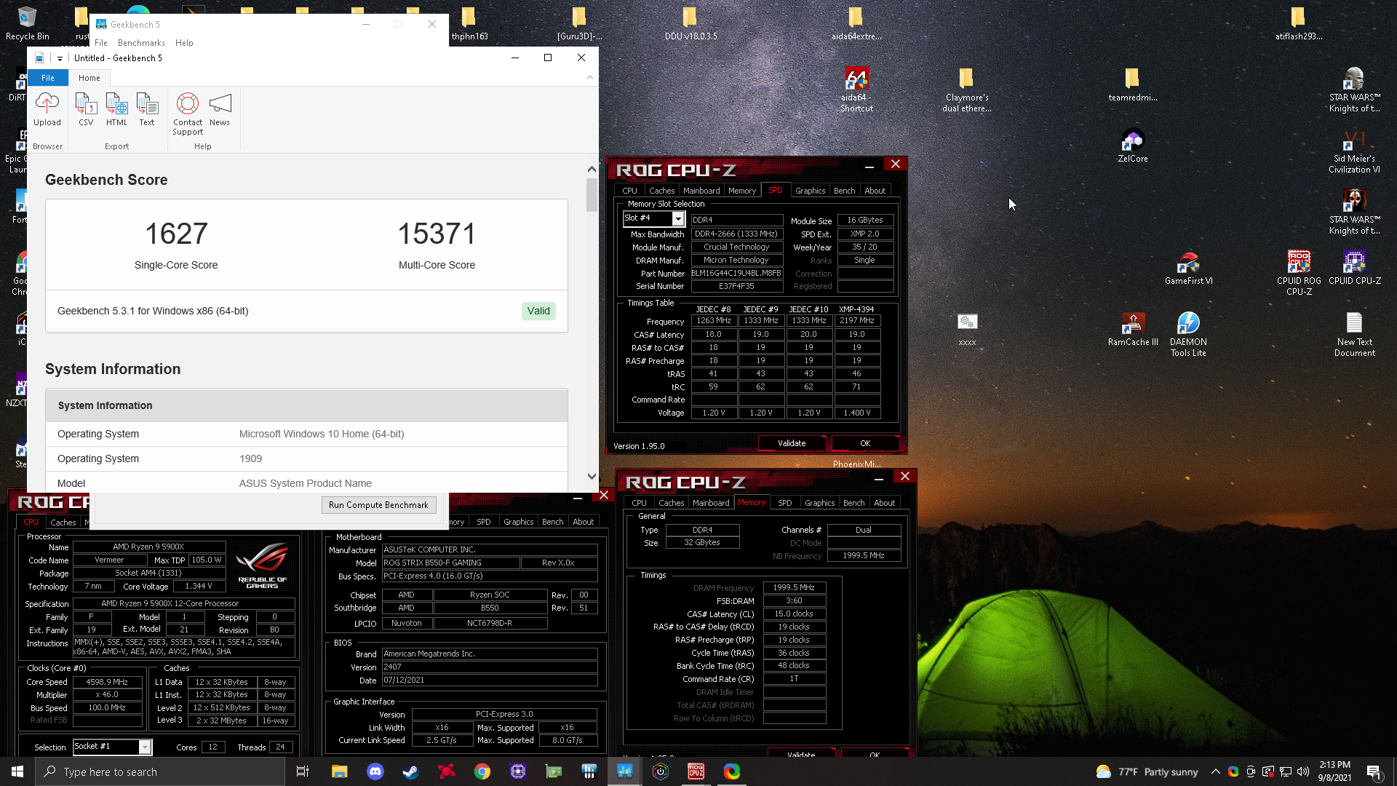
Task: Click Validate in Memory CPU-Z window
Action: pyautogui.click(x=801, y=754)
